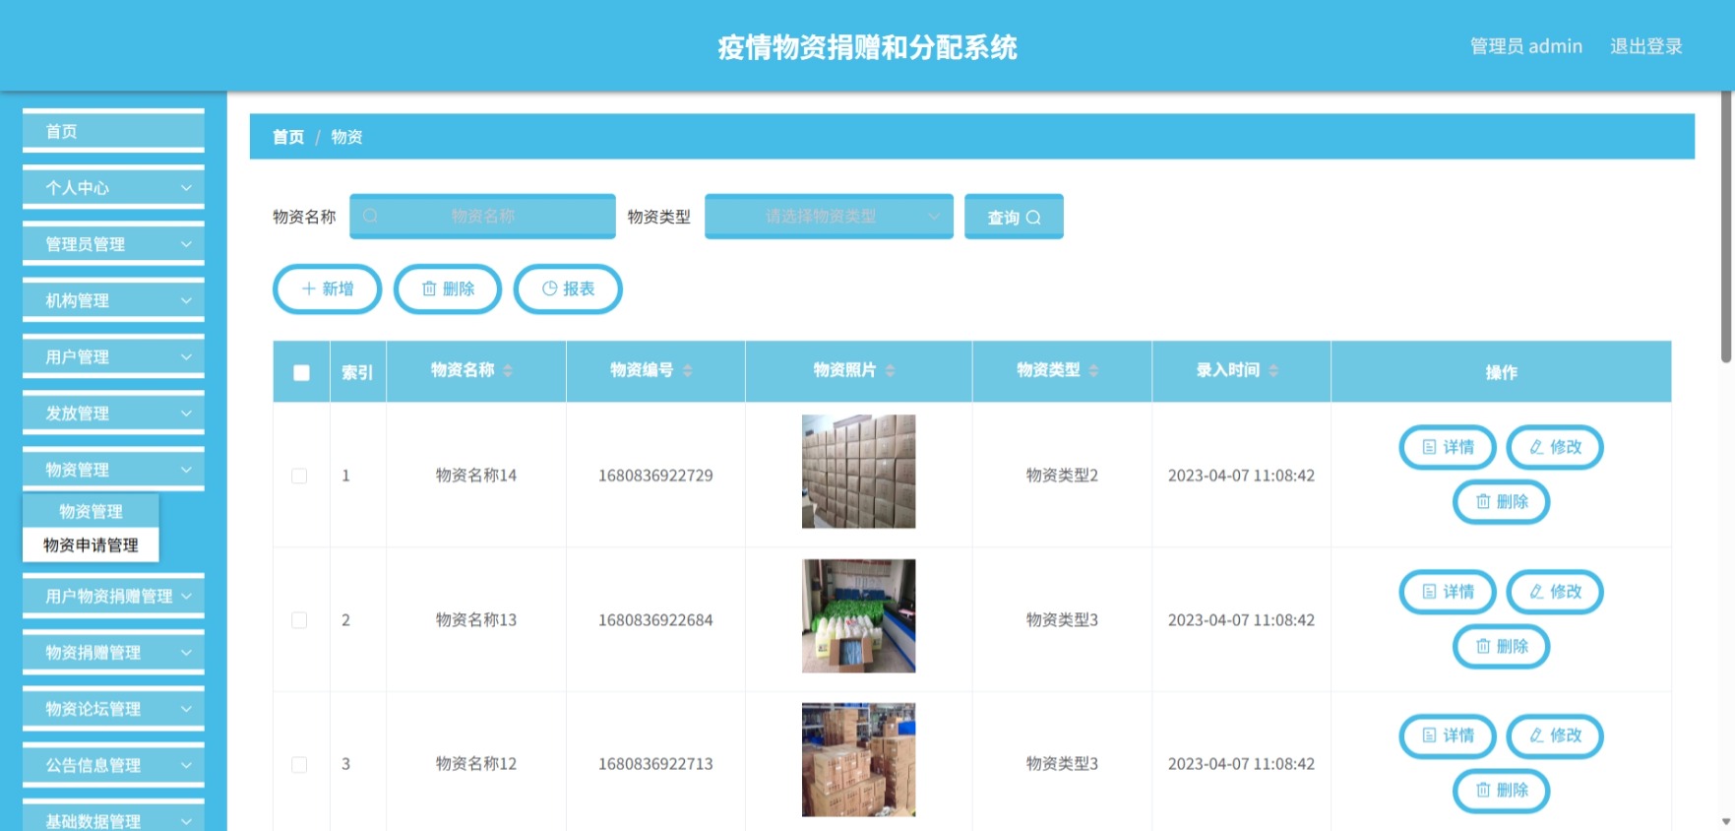Image resolution: width=1735 pixels, height=831 pixels.
Task: Click 退出登录 link
Action: 1645,46
